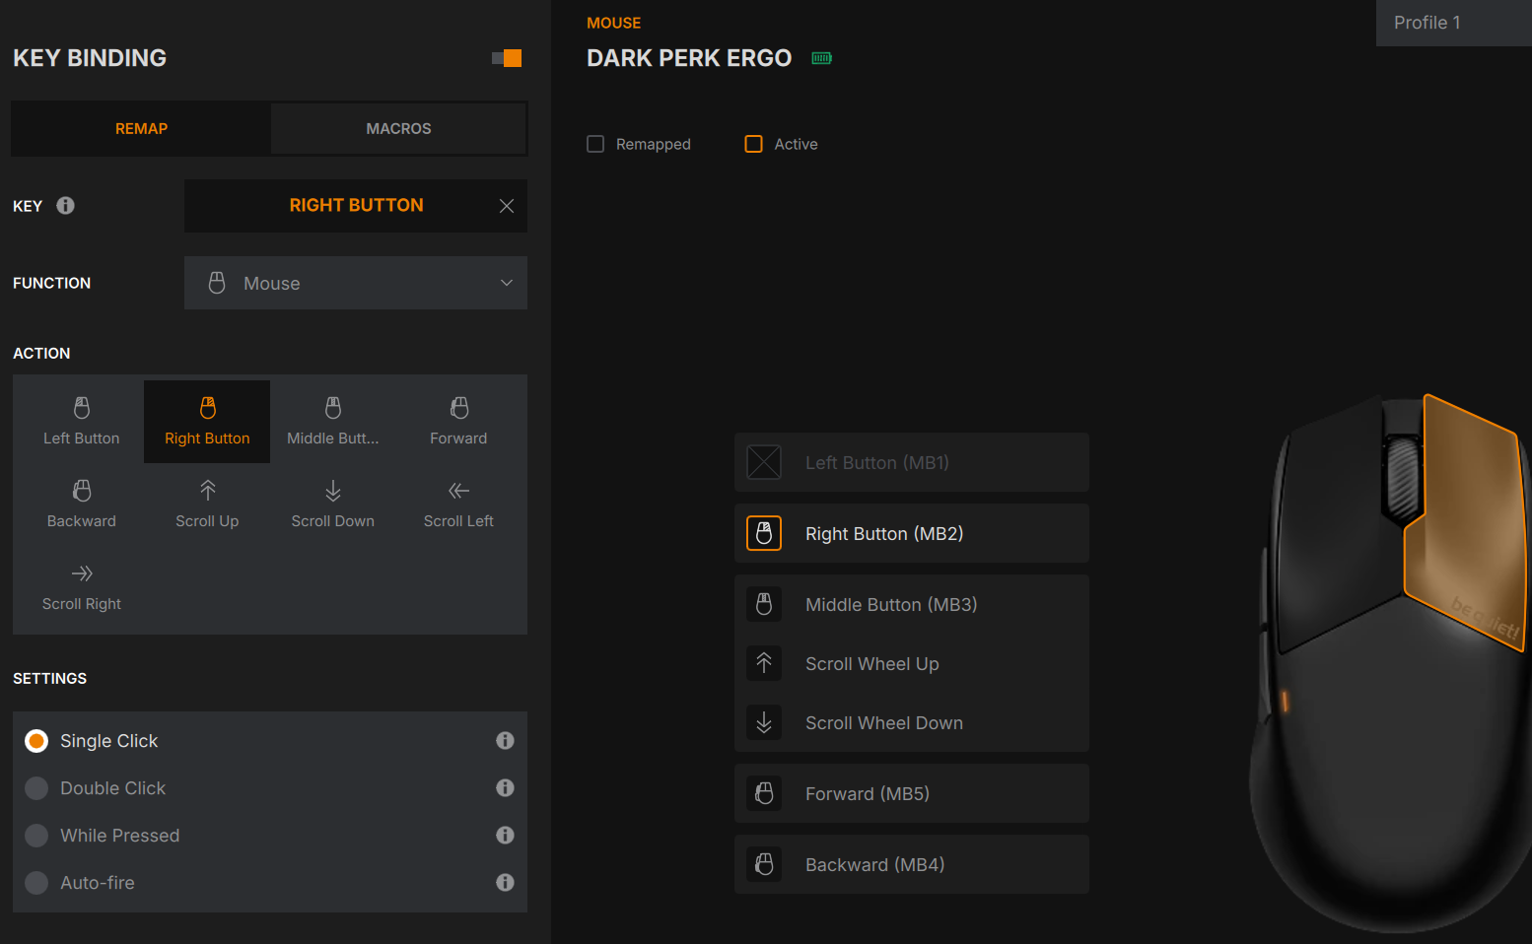This screenshot has height=944, width=1532.
Task: Select Right Button (MB2) in the list
Action: click(912, 533)
